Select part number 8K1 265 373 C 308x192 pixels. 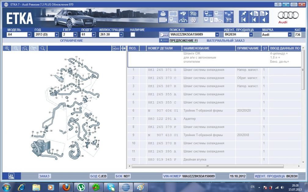[x=162, y=78]
